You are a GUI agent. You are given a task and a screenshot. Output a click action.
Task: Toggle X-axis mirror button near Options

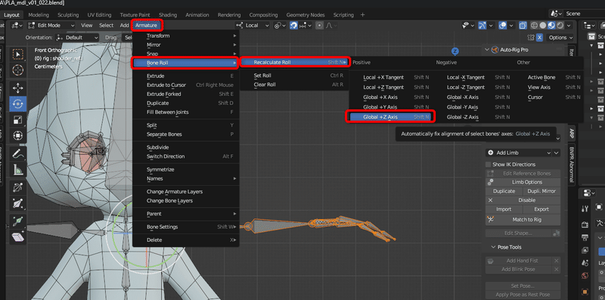(x=539, y=37)
